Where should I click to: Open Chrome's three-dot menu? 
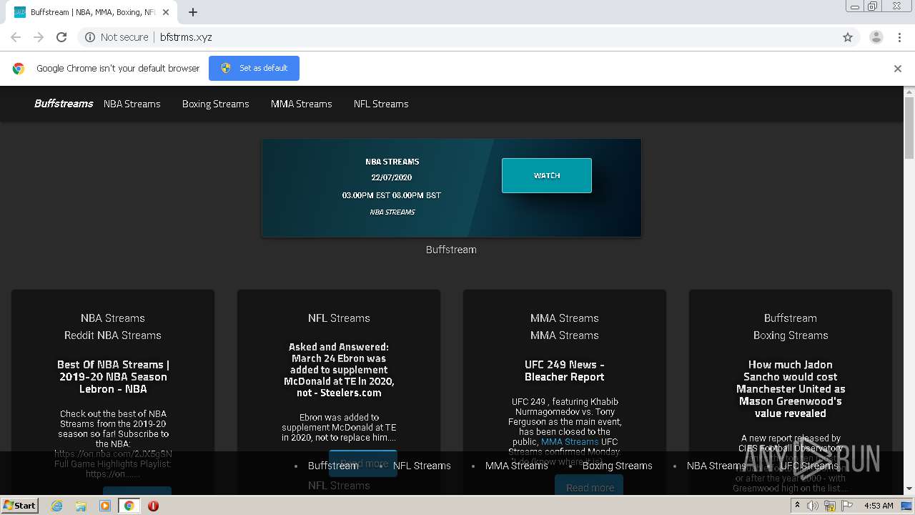pos(899,37)
